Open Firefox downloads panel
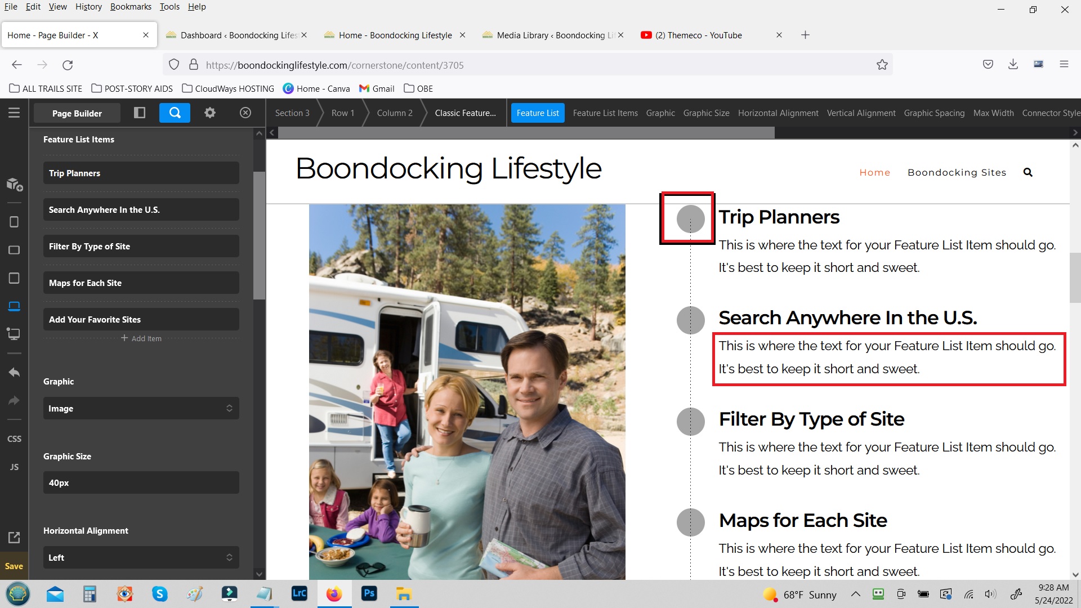1081x608 pixels. click(x=1013, y=64)
